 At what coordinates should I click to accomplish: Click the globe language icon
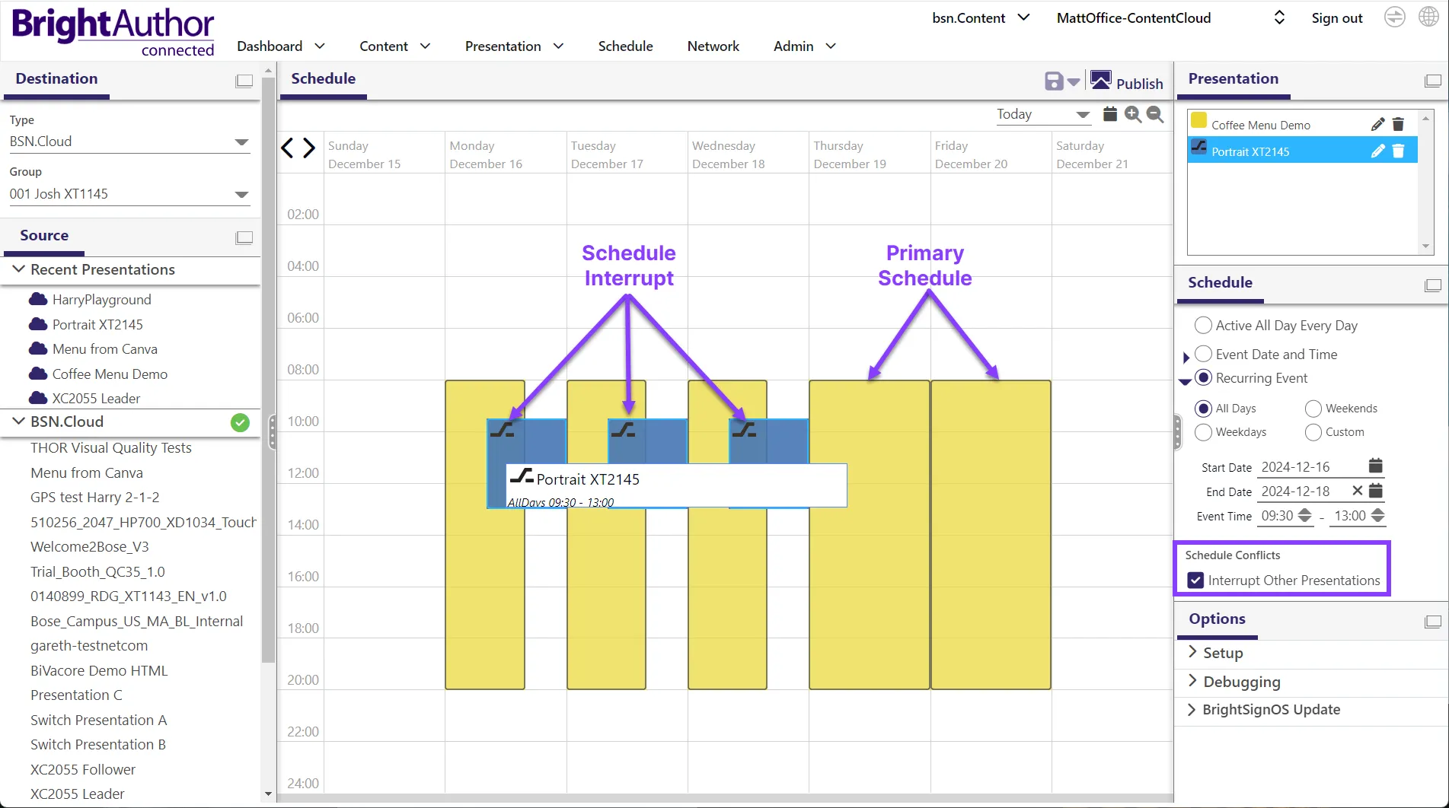pyautogui.click(x=1429, y=17)
